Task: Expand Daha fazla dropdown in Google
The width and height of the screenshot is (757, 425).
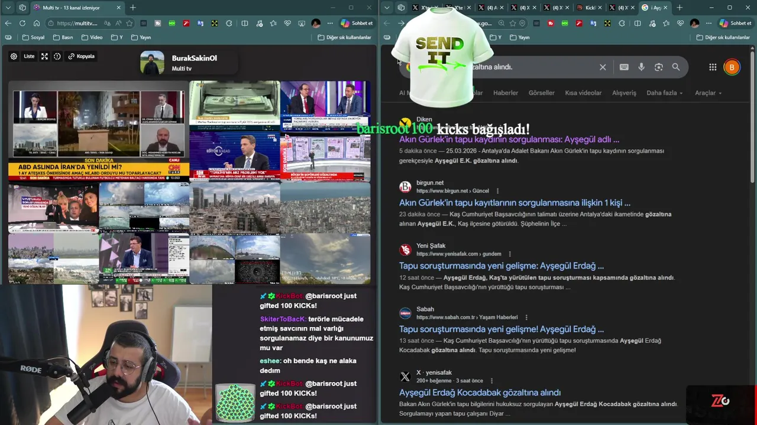Action: (664, 93)
